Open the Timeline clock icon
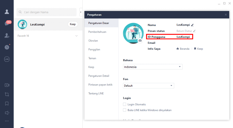The height and width of the screenshot is (128, 233). (7, 47)
